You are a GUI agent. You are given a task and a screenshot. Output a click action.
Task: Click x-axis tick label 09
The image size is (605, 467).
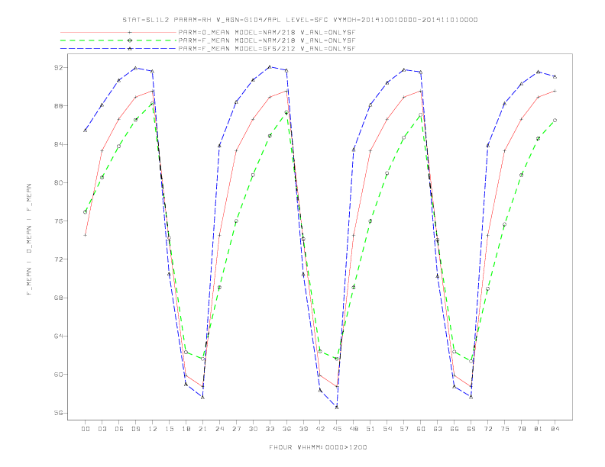(x=135, y=429)
